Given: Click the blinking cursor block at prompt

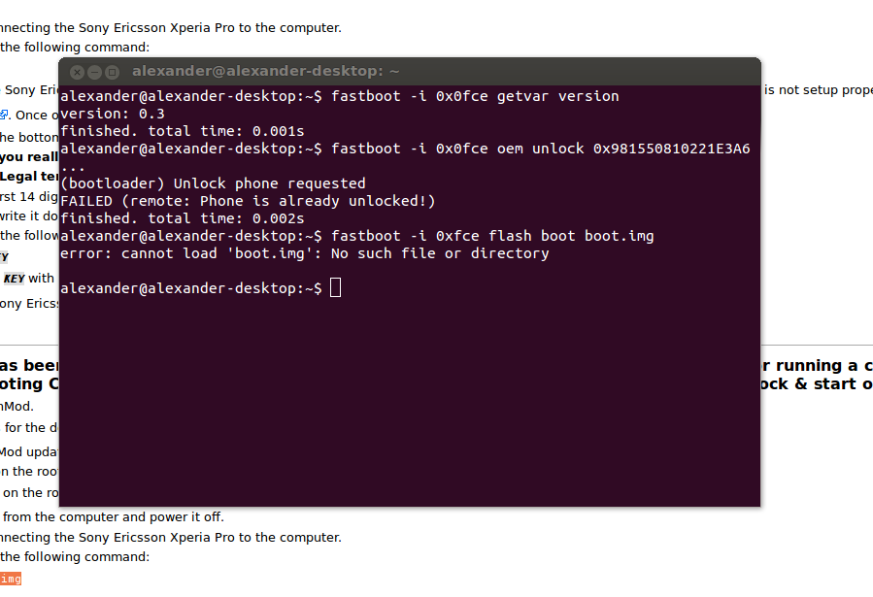Looking at the screenshot, I should click(335, 287).
